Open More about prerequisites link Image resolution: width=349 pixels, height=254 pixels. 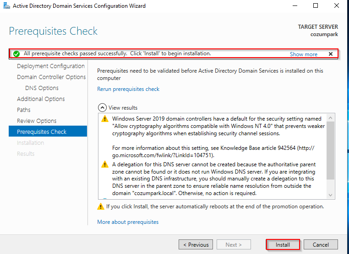(128, 222)
